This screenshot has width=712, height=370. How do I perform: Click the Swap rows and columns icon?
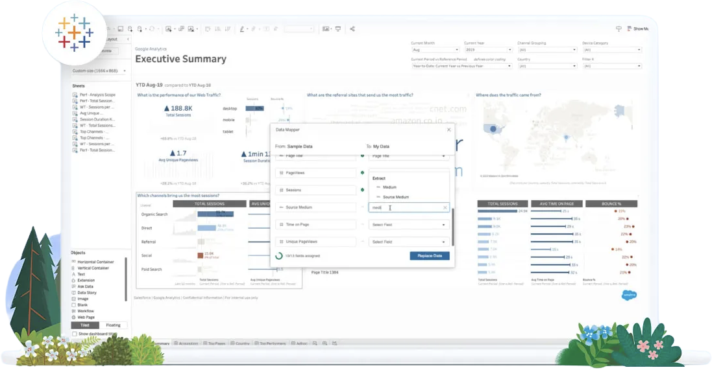(208, 29)
